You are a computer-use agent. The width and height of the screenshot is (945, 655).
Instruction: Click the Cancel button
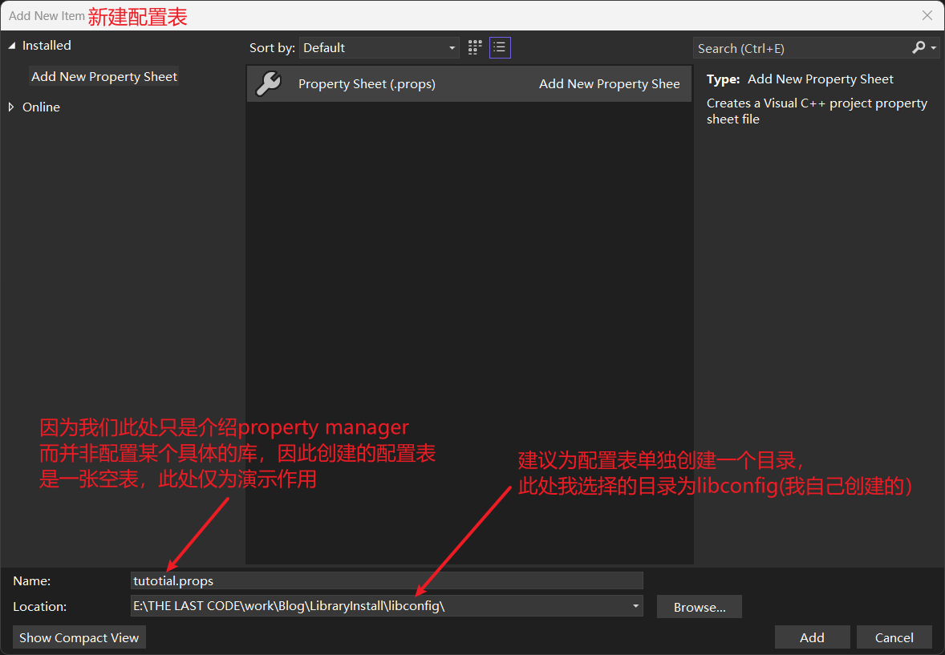[894, 637]
